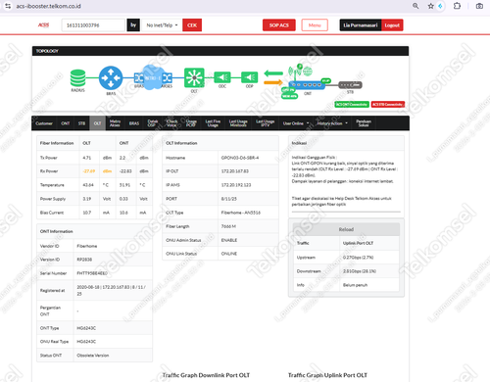This screenshot has height=382, width=490.
Task: Click the black 'by' button
Action: click(133, 25)
